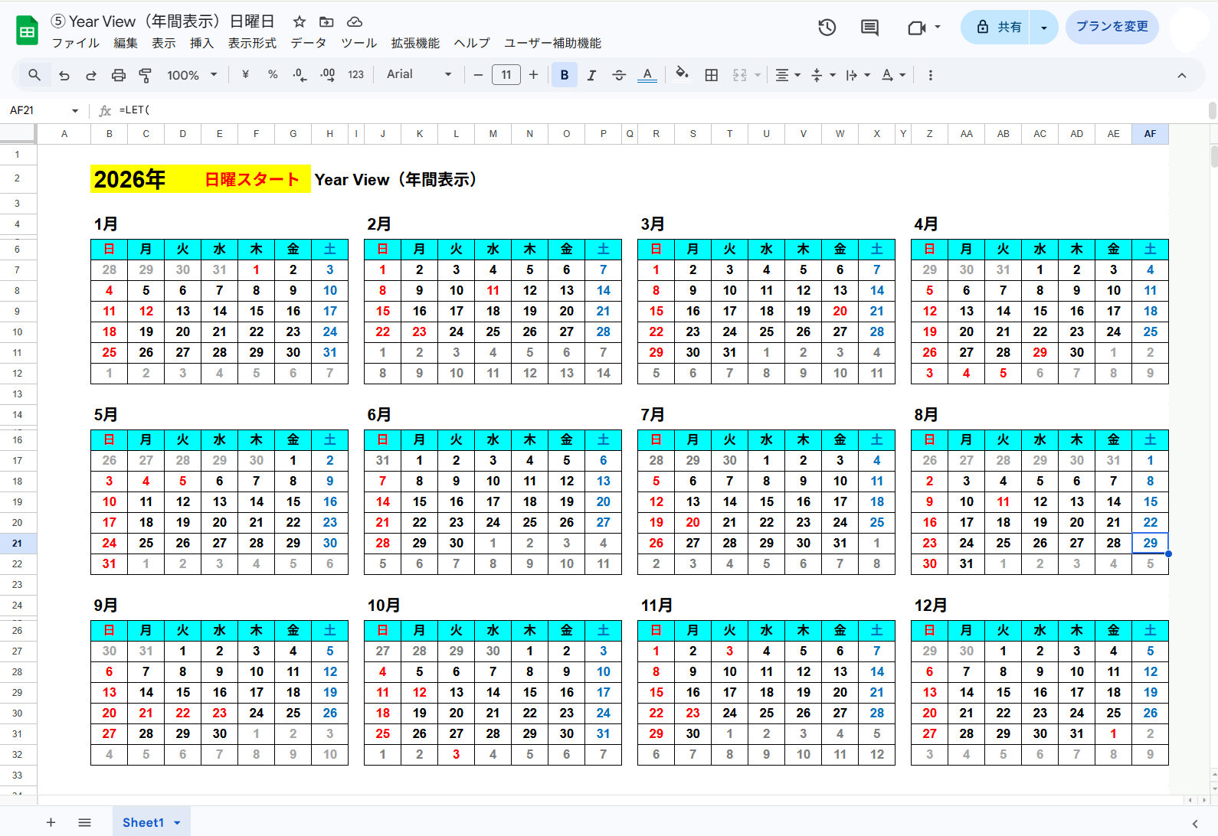Open the 表示形式 menu
The width and height of the screenshot is (1218, 836).
pyautogui.click(x=252, y=43)
